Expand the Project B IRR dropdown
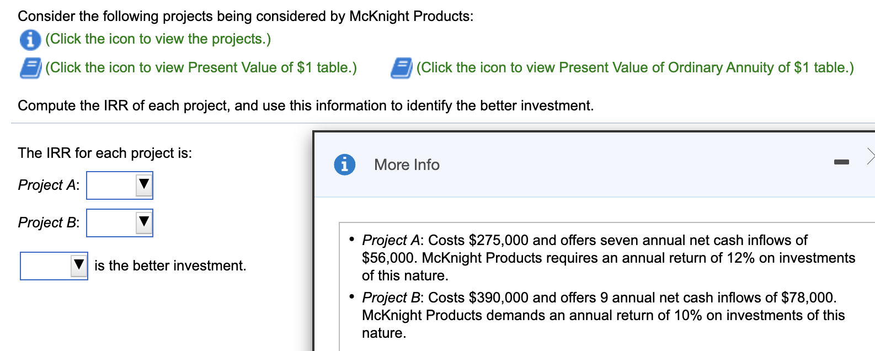 pos(120,223)
